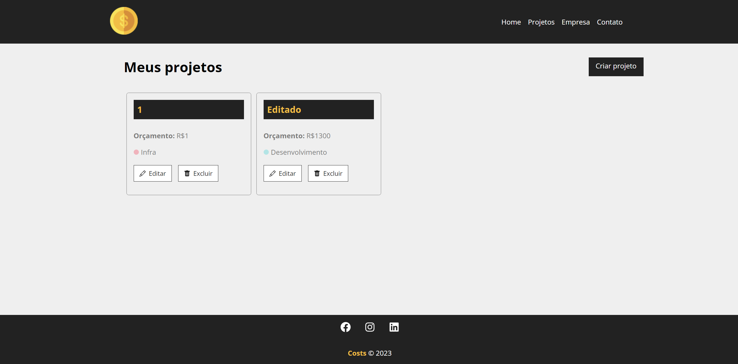This screenshot has width=738, height=364.
Task: Open the LinkedIn icon in the footer
Action: [394, 327]
